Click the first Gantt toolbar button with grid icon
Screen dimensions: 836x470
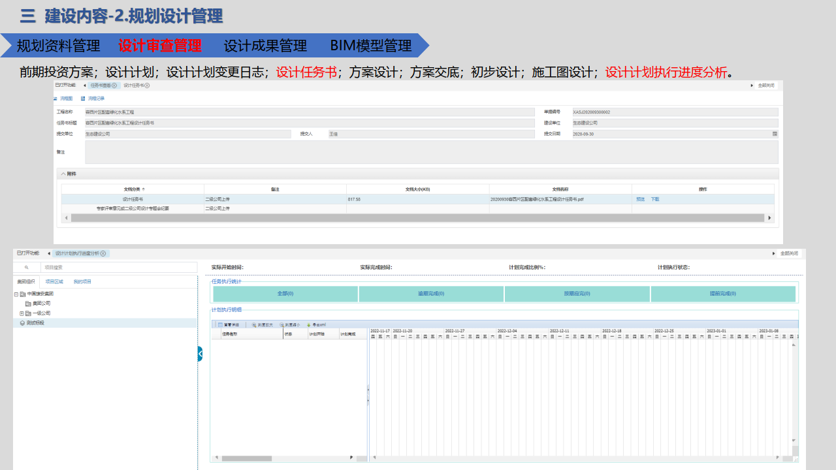229,324
